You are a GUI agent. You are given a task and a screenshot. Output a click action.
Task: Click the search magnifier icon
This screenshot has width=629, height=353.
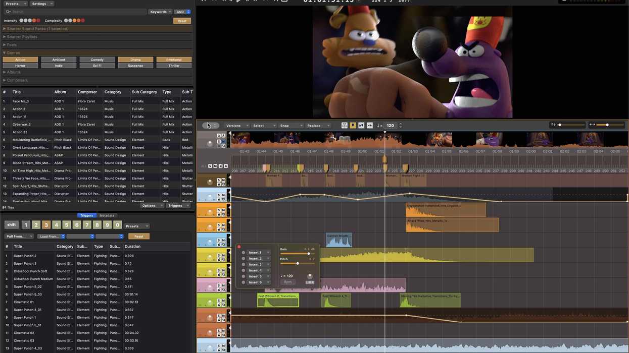tap(8, 12)
